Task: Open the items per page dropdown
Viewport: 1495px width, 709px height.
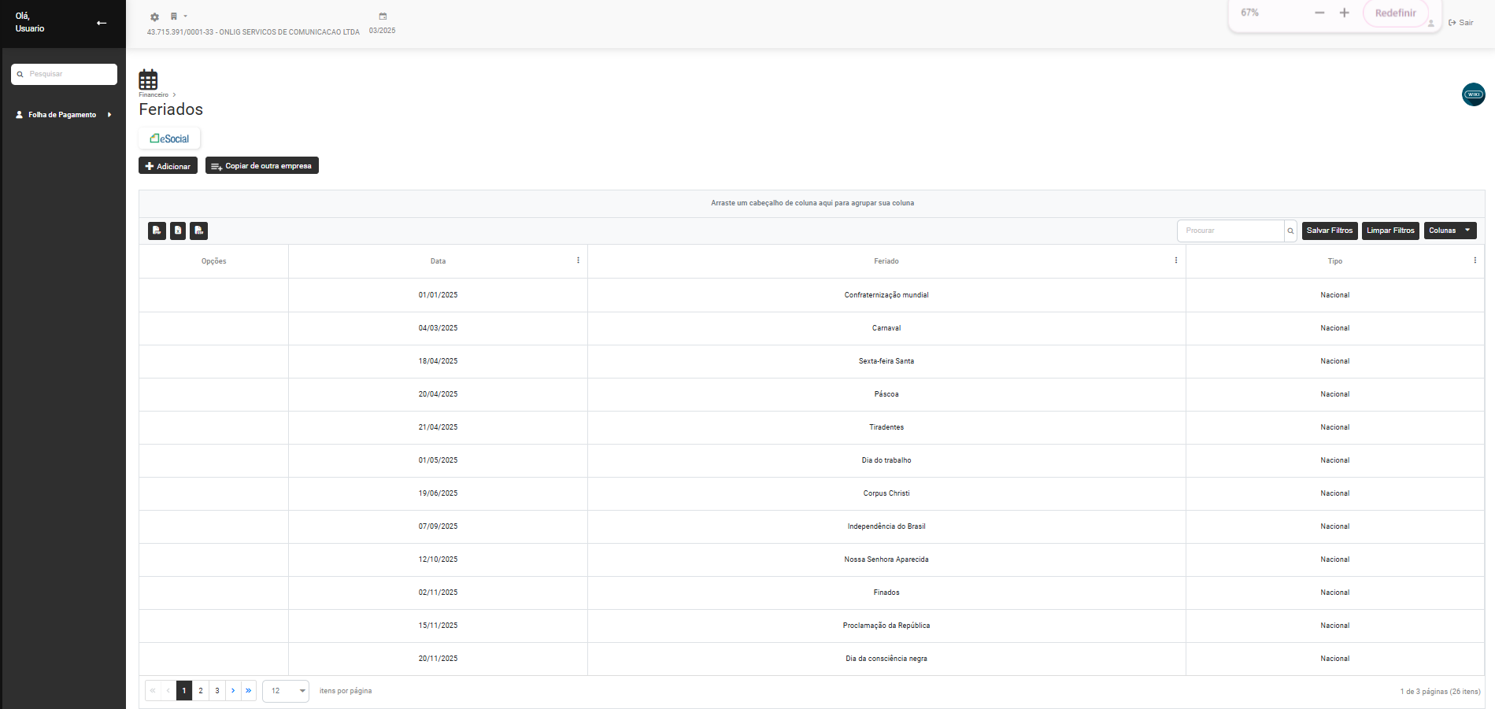Action: 286,691
